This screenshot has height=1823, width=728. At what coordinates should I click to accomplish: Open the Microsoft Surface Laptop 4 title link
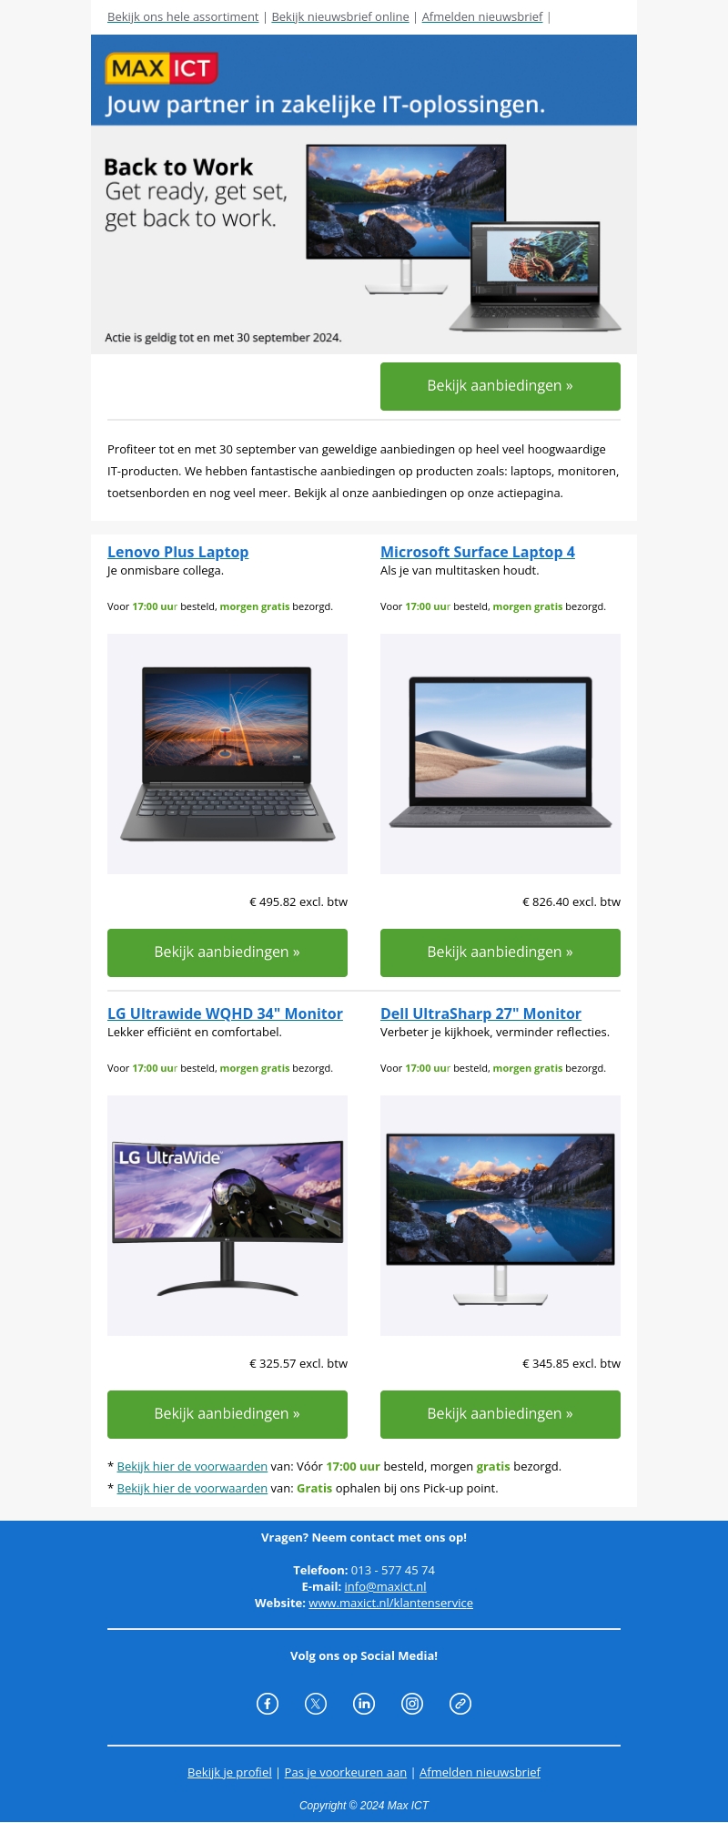478,552
